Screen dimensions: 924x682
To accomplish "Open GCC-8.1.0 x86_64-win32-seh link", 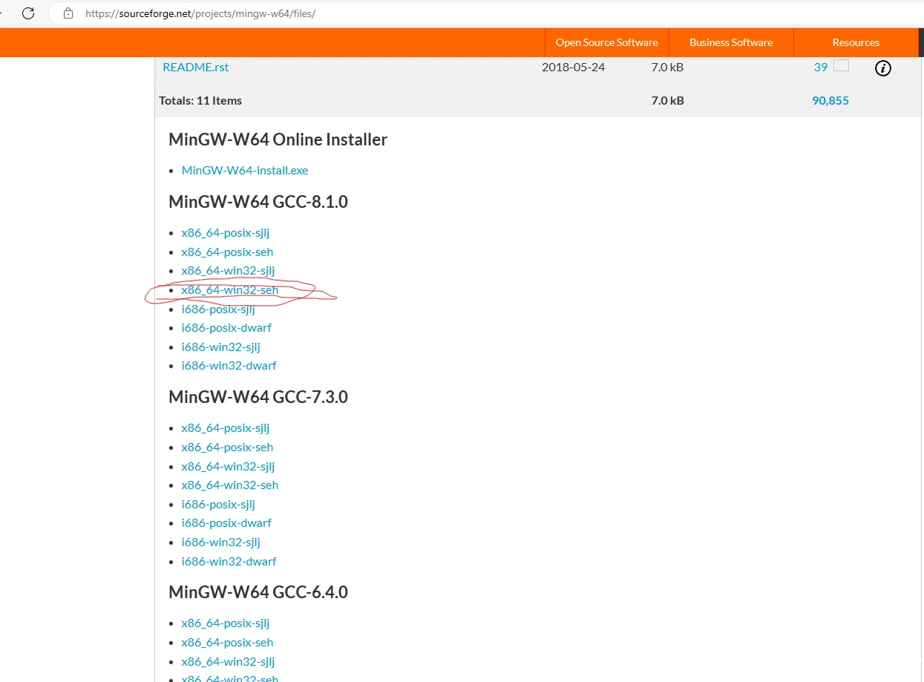I will 230,289.
